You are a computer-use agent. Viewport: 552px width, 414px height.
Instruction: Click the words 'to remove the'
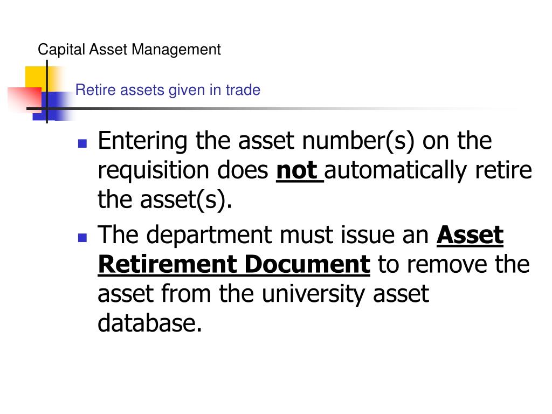(454, 264)
